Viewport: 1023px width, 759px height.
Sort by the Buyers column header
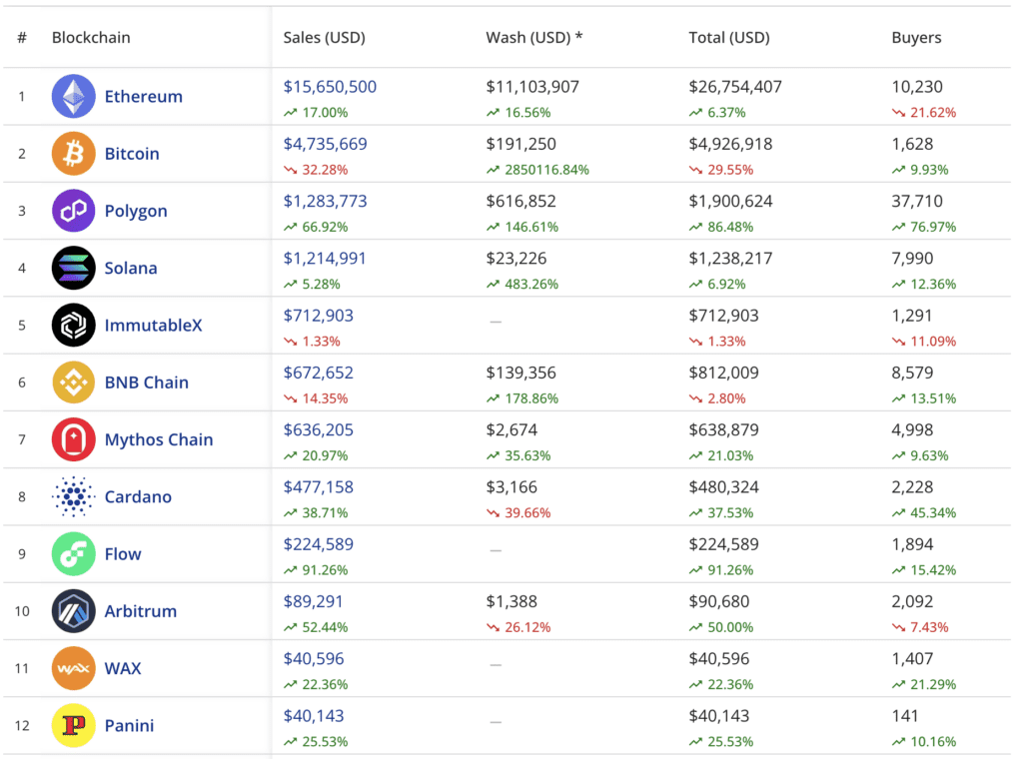pyautogui.click(x=916, y=38)
